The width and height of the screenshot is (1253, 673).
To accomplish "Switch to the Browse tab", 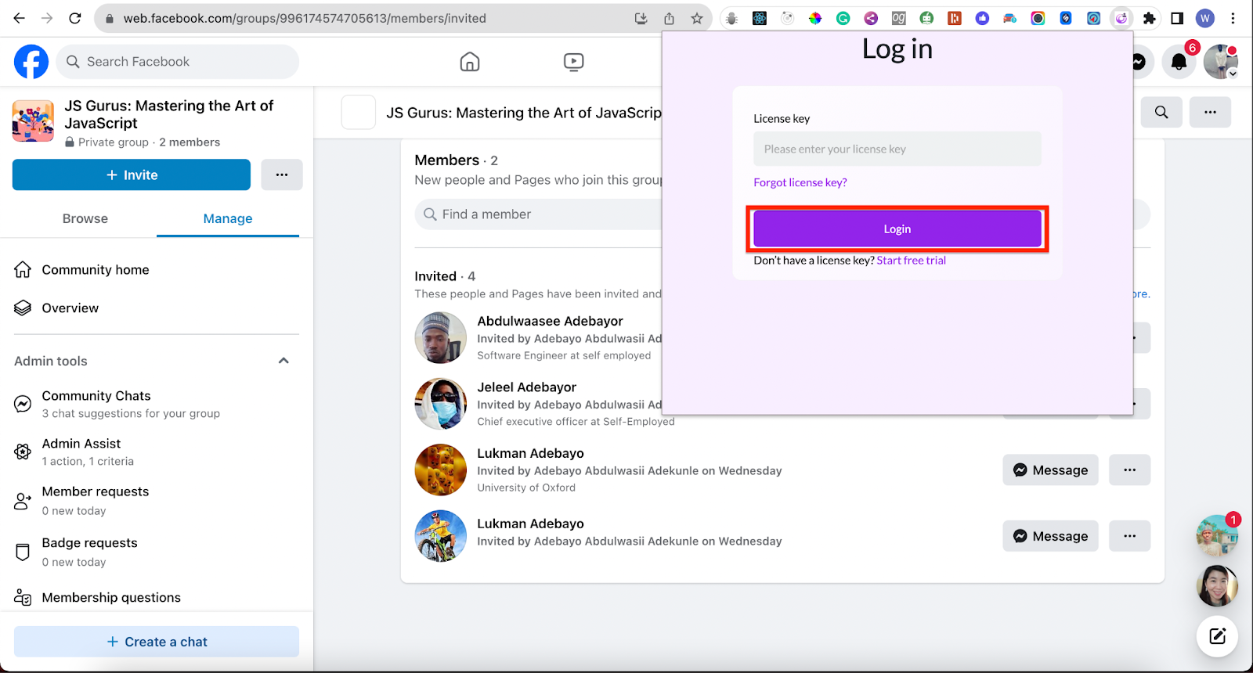I will [x=85, y=218].
